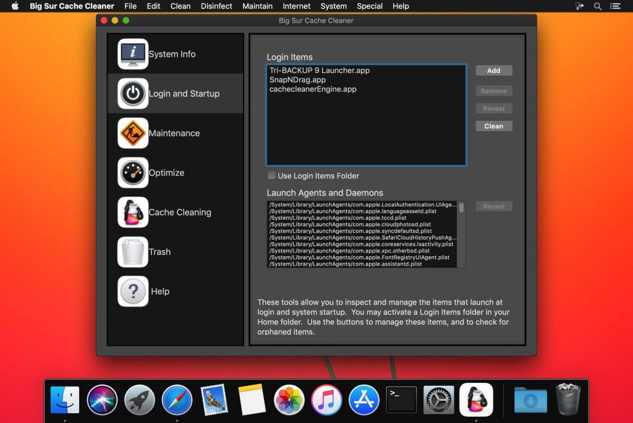
Task: Click the Add button for login items
Action: point(493,71)
